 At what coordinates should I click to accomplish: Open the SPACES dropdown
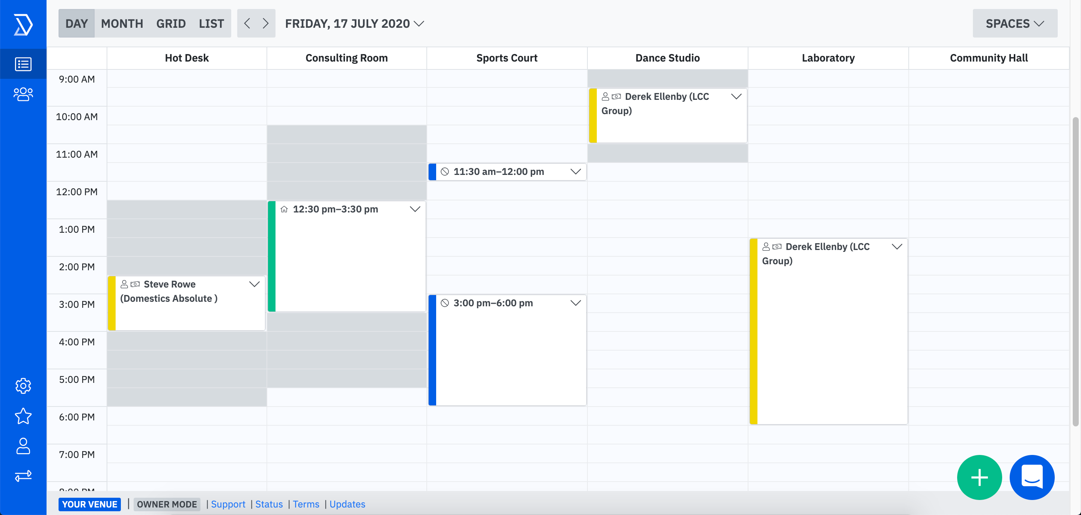pos(1015,24)
